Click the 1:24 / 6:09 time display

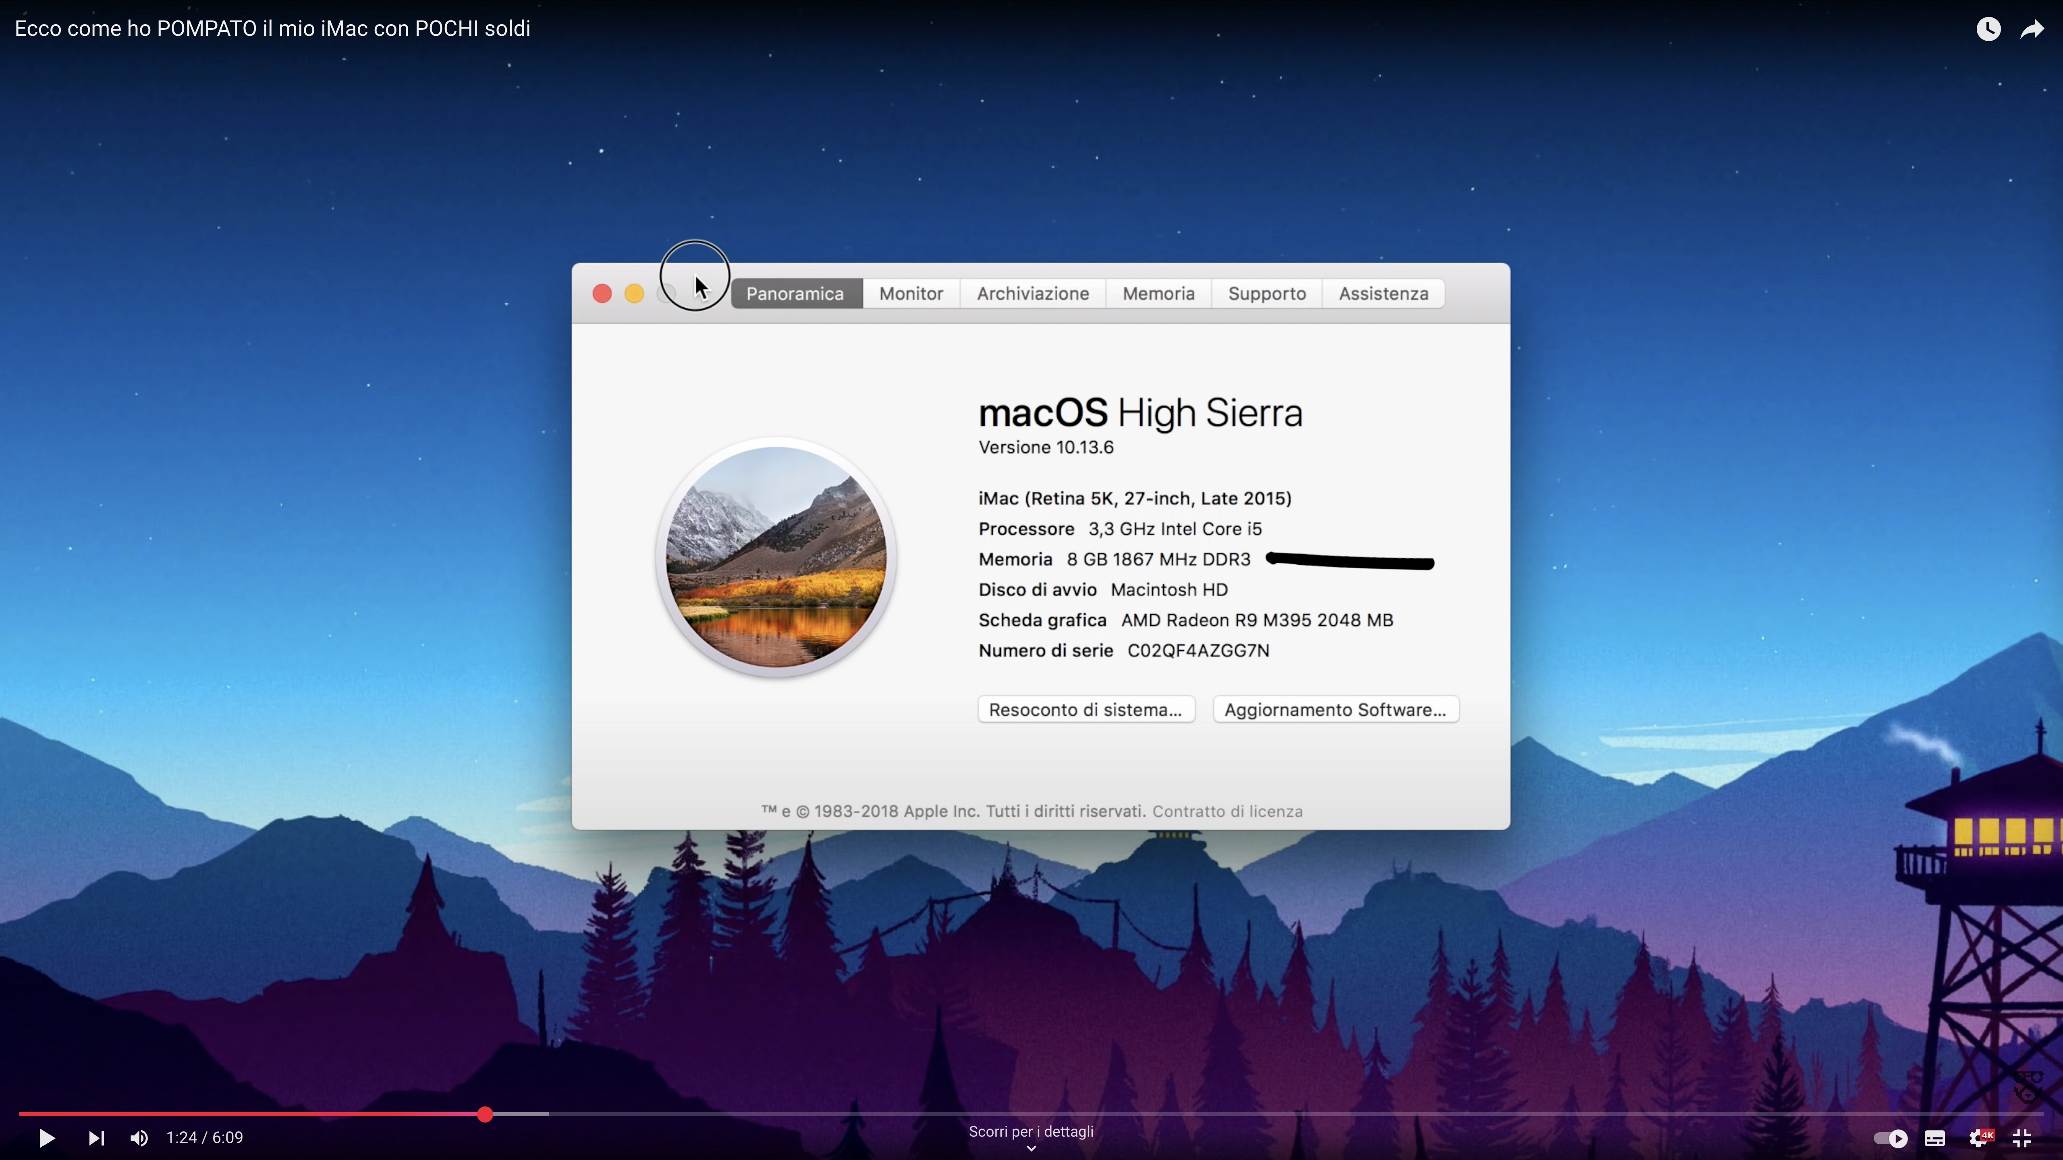tap(204, 1137)
